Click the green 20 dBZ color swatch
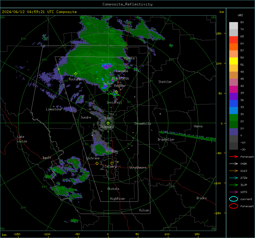 tap(233, 118)
